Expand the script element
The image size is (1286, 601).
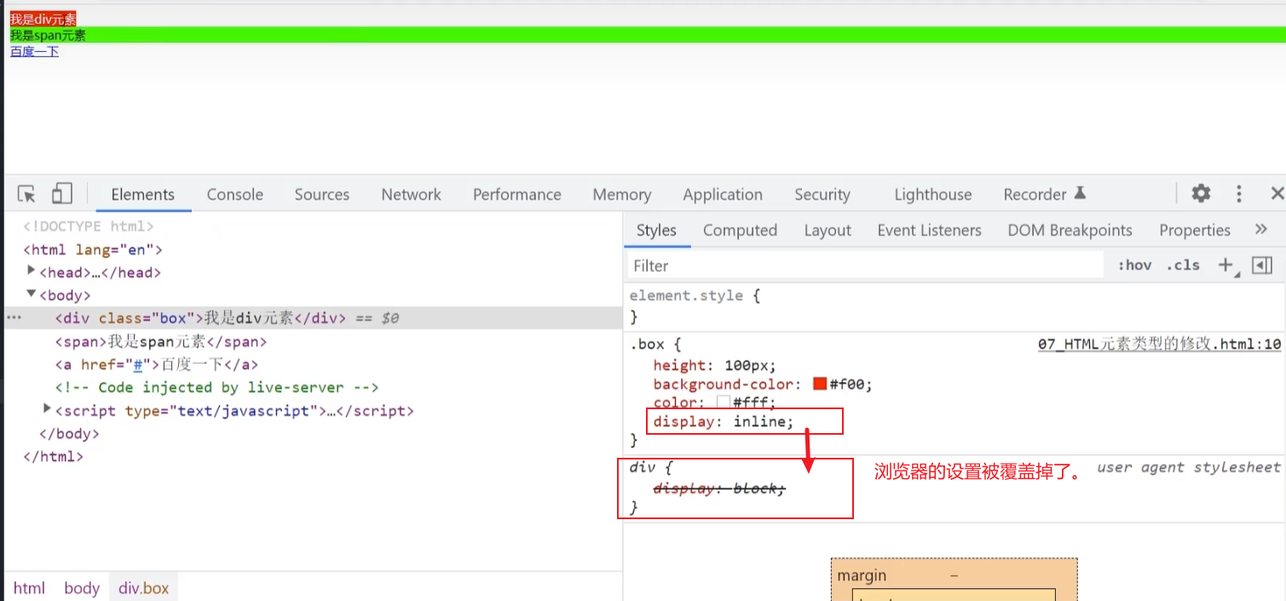pos(48,409)
